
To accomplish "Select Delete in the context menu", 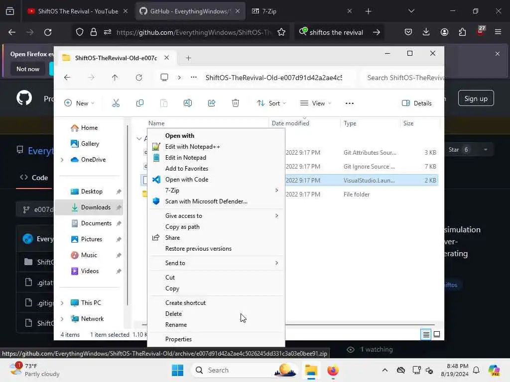I will (216, 314).
